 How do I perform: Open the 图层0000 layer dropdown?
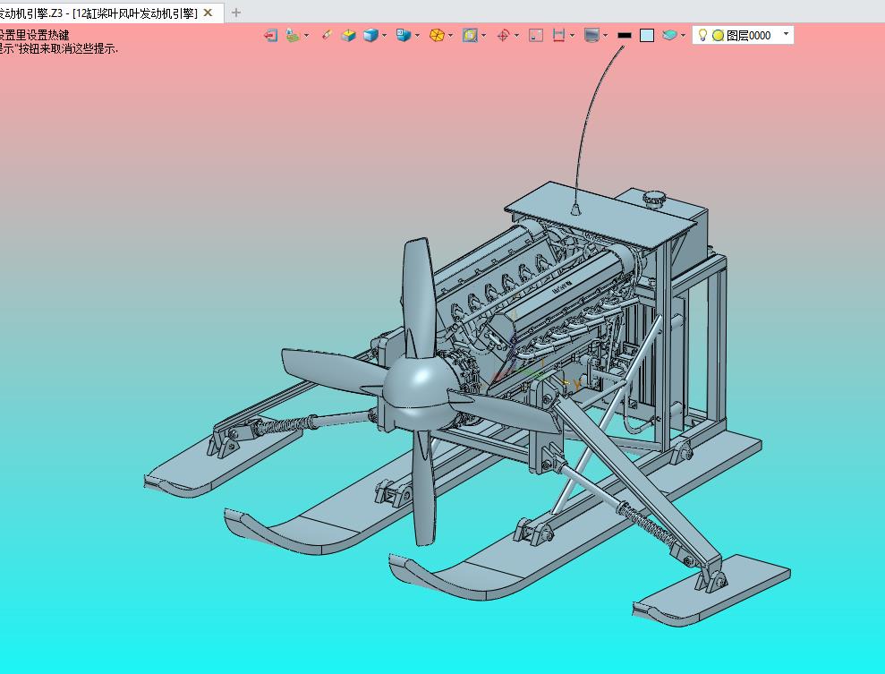coord(787,34)
